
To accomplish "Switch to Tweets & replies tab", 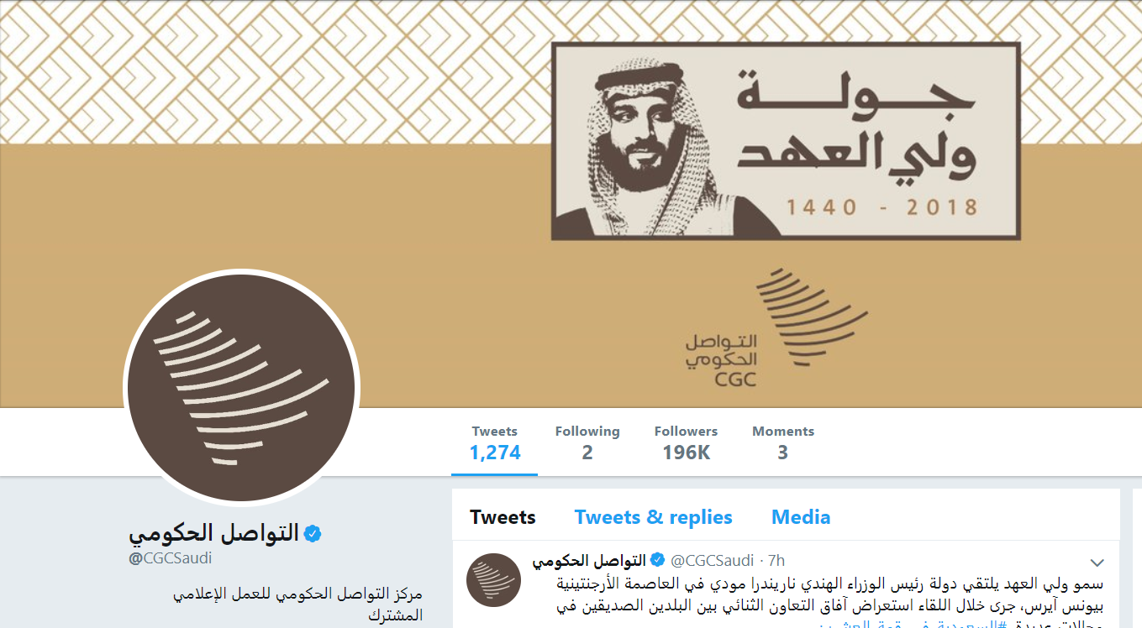I will tap(653, 517).
